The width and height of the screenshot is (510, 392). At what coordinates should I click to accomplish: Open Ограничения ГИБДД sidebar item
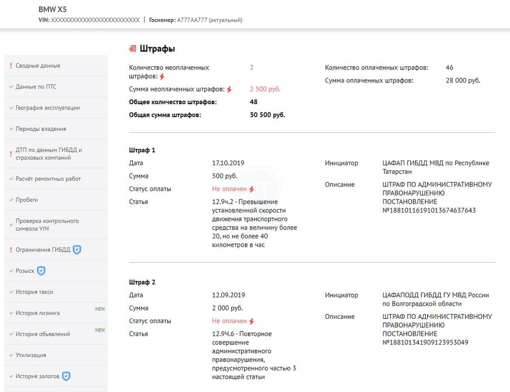click(x=56, y=250)
